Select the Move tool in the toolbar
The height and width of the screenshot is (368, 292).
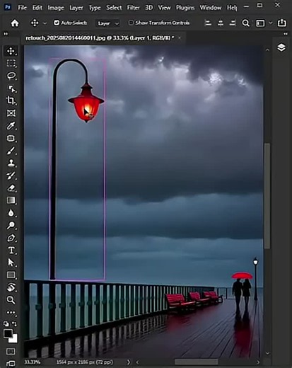pyautogui.click(x=11, y=51)
